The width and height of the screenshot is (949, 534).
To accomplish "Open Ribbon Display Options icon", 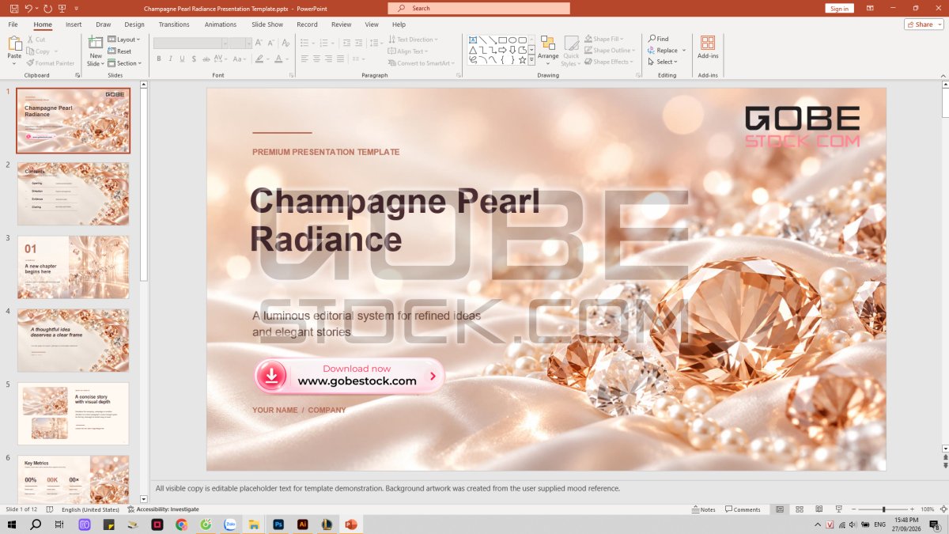I will point(870,8).
